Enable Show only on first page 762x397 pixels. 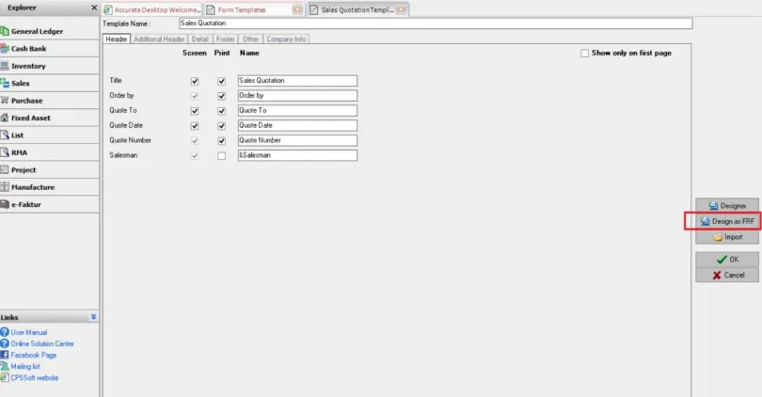tap(584, 54)
